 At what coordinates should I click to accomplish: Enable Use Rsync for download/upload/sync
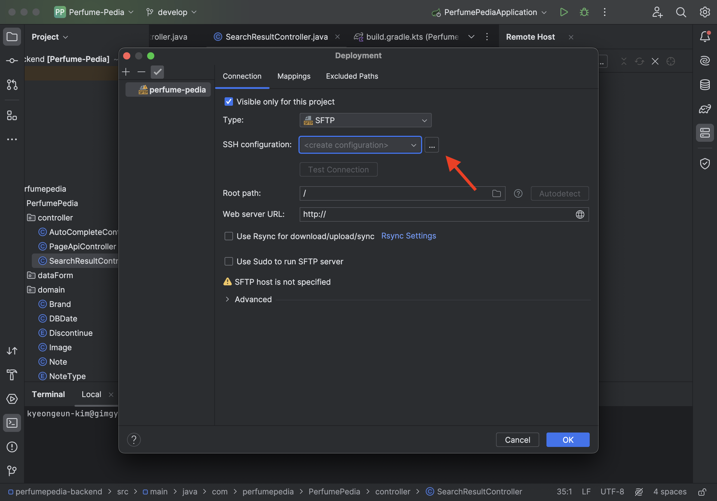[228, 236]
